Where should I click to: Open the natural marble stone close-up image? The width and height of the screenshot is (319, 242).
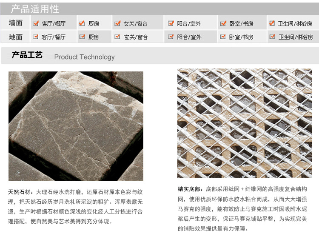pos(76,126)
